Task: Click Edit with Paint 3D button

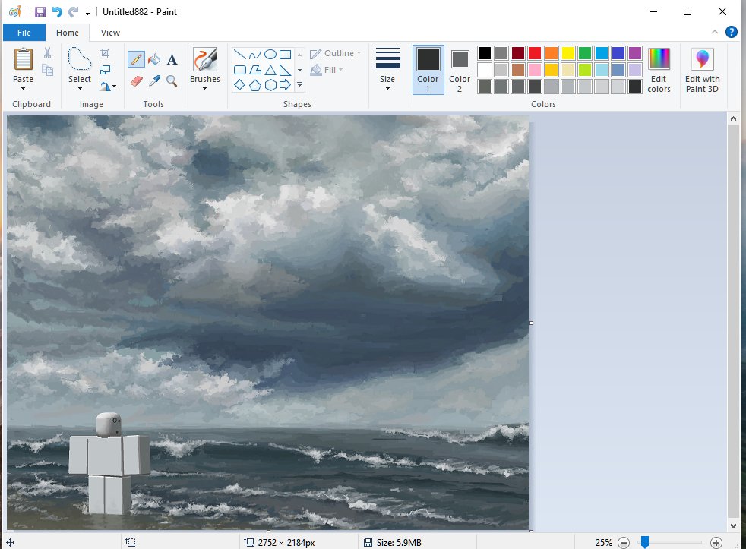Action: pyautogui.click(x=702, y=69)
